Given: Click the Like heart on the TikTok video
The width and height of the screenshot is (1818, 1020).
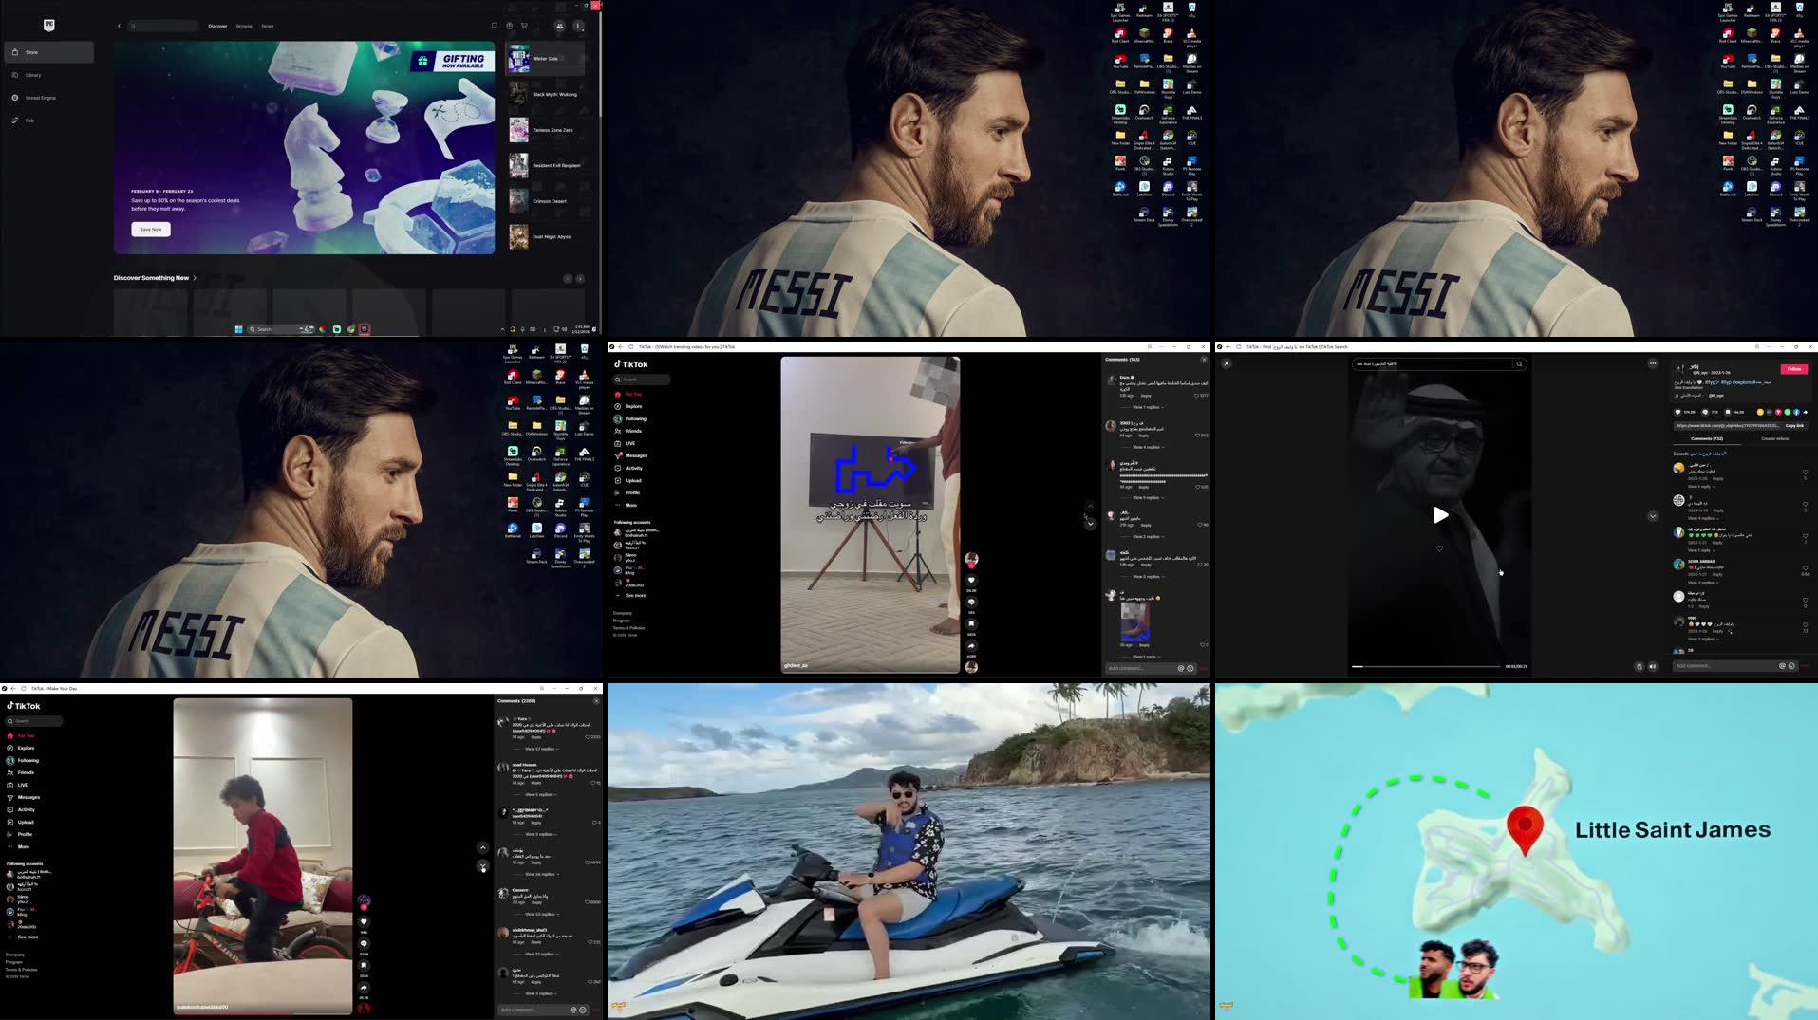Looking at the screenshot, I should pos(971,580).
